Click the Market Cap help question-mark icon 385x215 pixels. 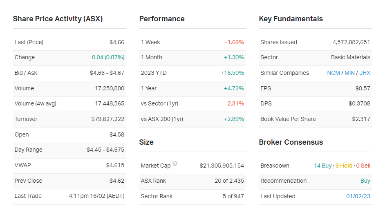tap(175, 163)
